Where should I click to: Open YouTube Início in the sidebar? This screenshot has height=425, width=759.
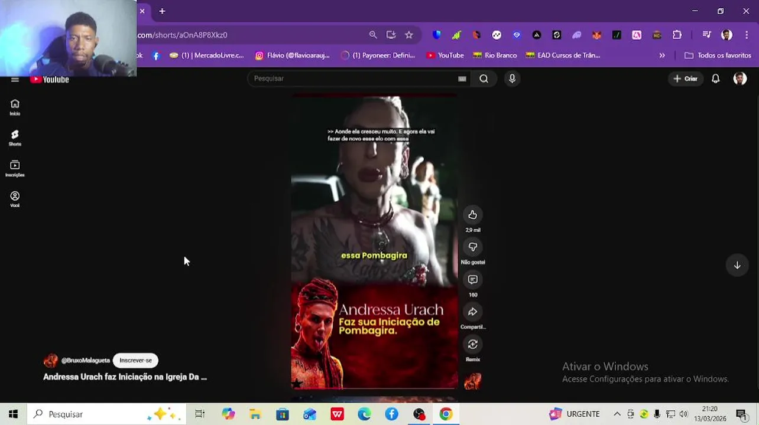[15, 107]
